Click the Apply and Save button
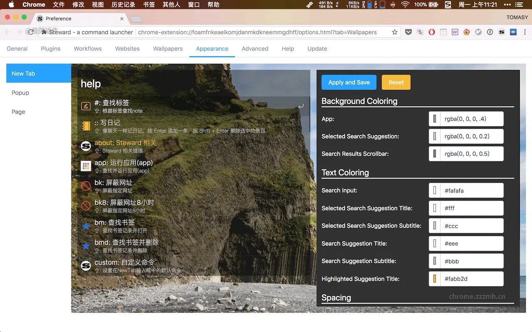532x332 pixels. (349, 82)
